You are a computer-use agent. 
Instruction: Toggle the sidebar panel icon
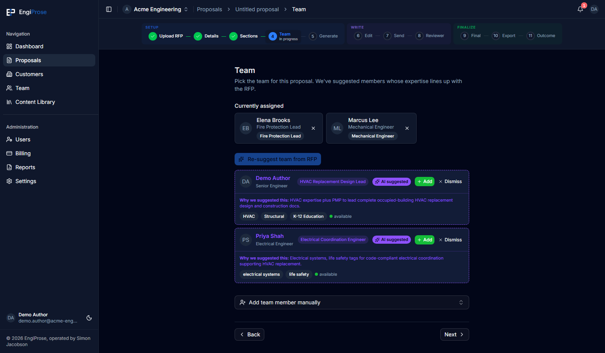(109, 9)
